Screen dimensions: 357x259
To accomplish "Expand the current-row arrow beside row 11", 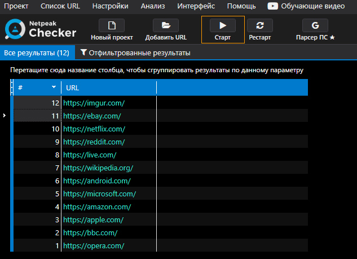I will click(5, 116).
